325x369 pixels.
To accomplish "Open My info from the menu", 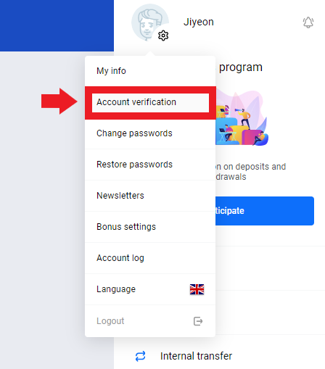I will (150, 71).
